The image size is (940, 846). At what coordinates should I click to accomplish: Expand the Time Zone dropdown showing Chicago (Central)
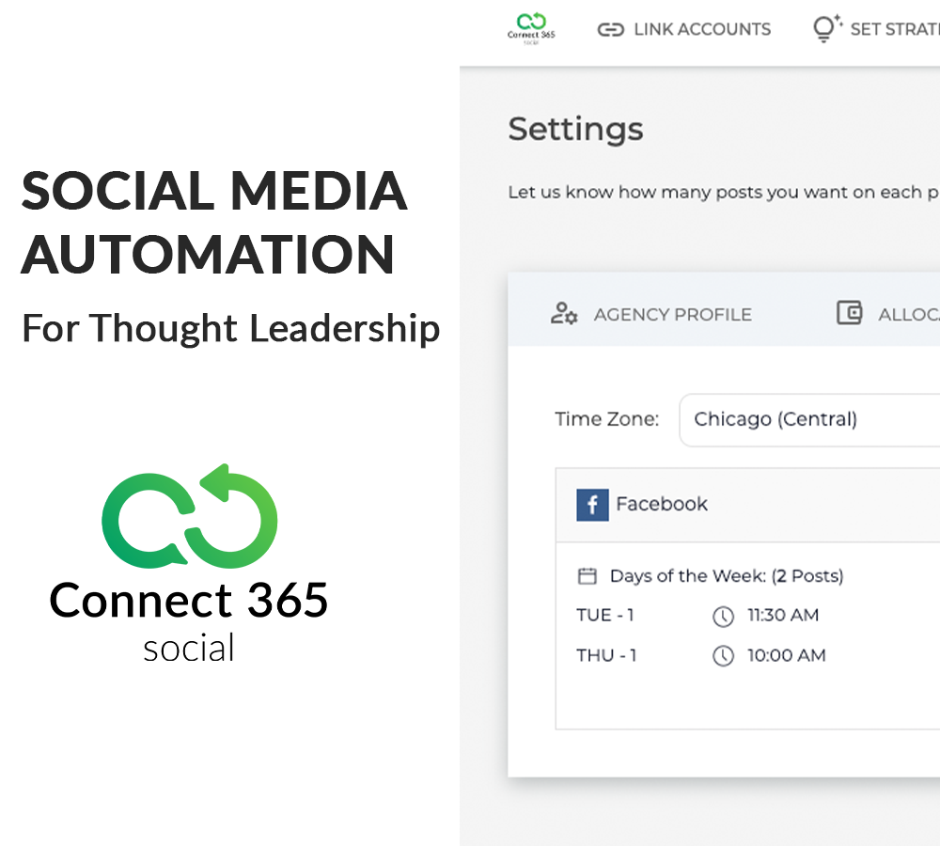(808, 419)
